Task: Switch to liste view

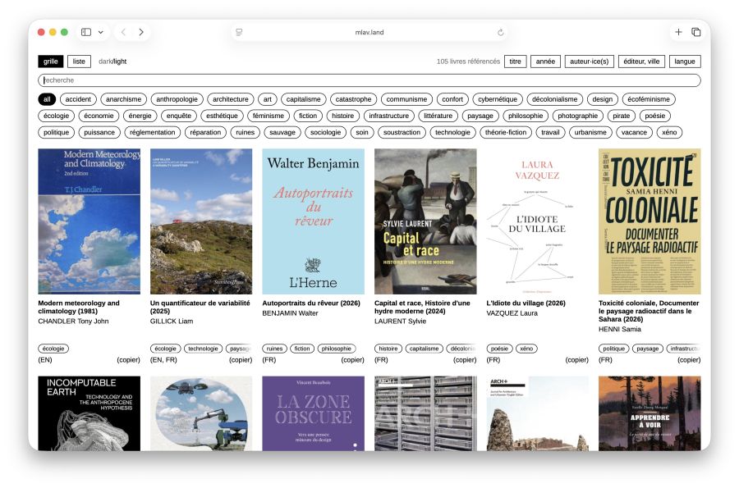Action: point(79,62)
